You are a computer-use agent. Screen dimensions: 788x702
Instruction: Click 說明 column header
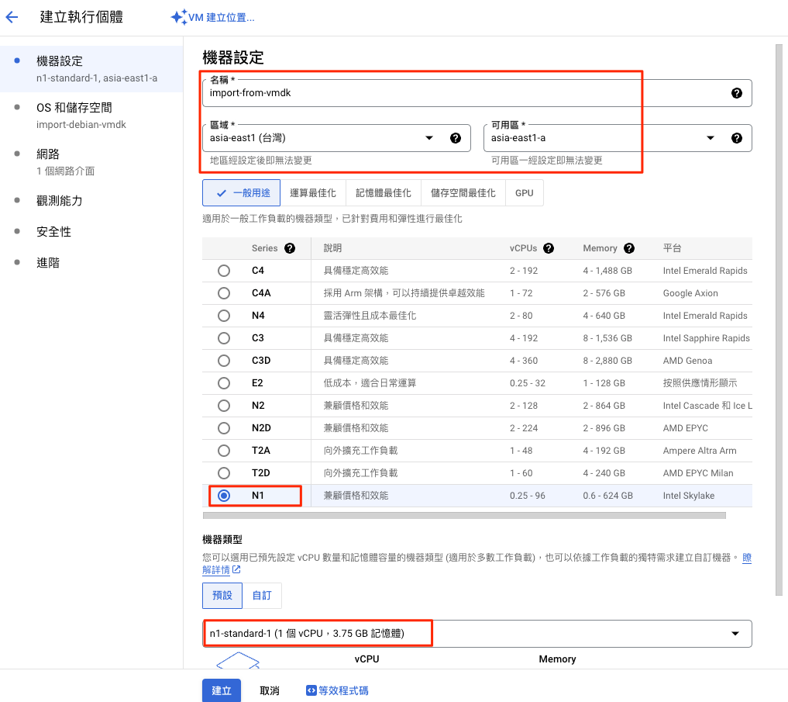tap(332, 248)
